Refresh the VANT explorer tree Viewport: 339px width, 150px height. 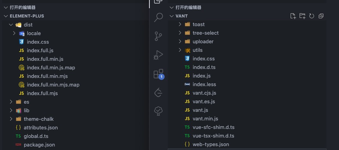[312, 16]
